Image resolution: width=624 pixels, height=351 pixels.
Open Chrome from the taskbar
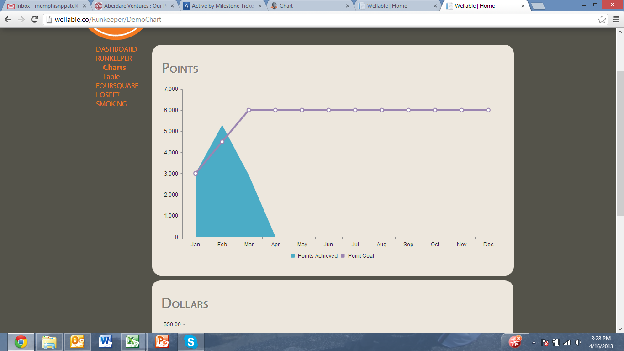[x=21, y=342]
